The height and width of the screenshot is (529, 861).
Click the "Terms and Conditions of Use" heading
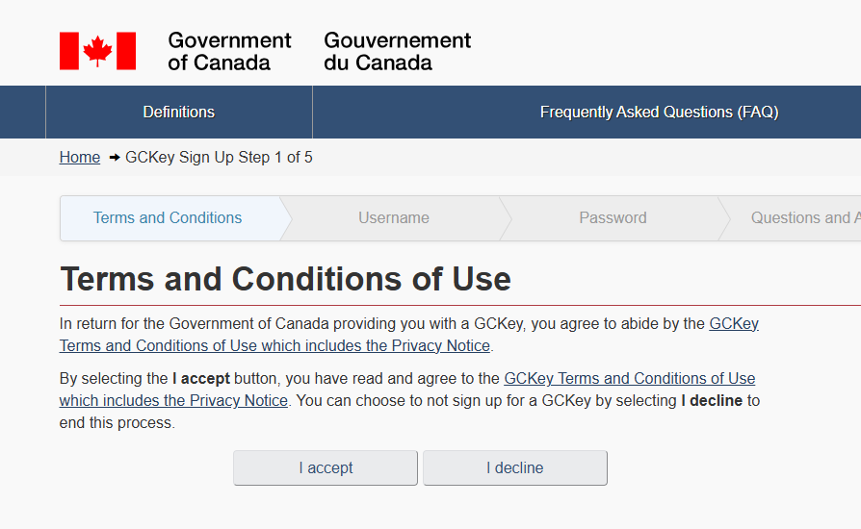point(285,279)
